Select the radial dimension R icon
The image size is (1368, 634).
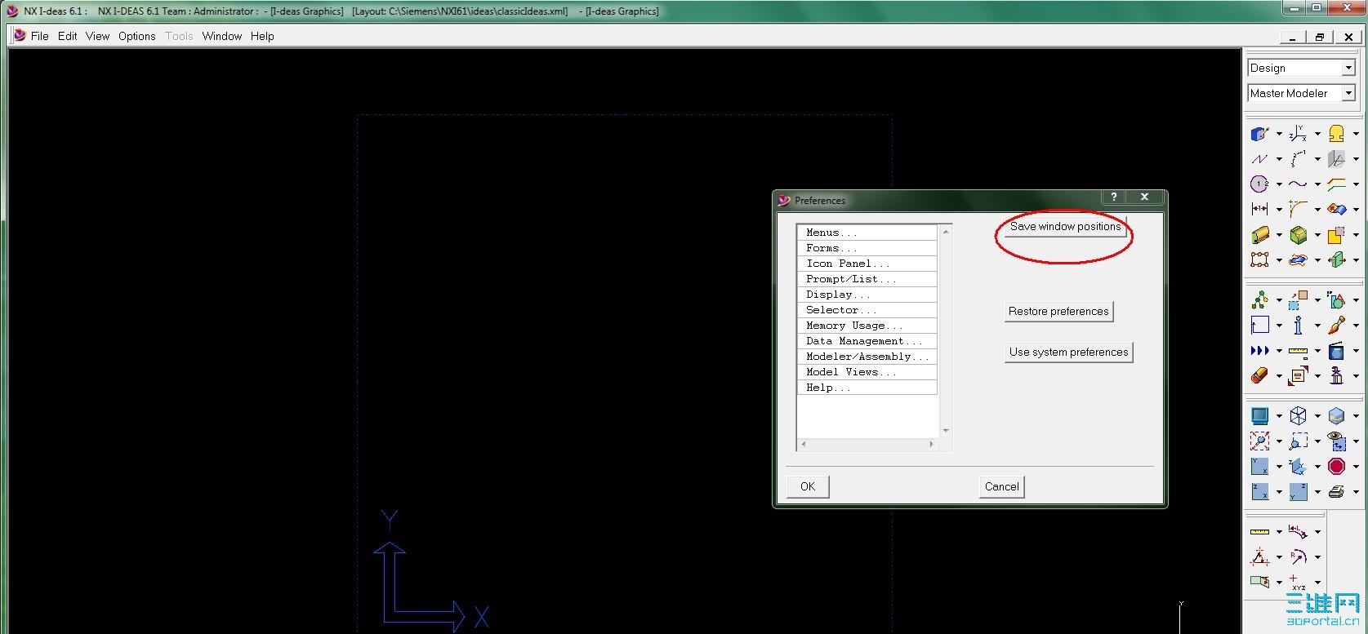1298,557
